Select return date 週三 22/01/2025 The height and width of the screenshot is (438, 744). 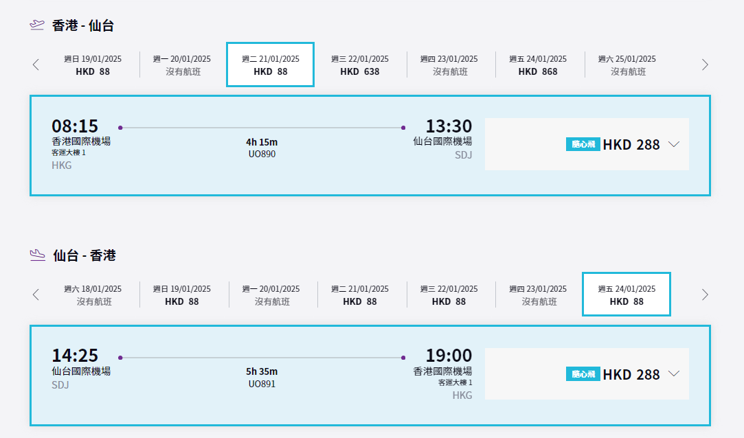coord(449,295)
